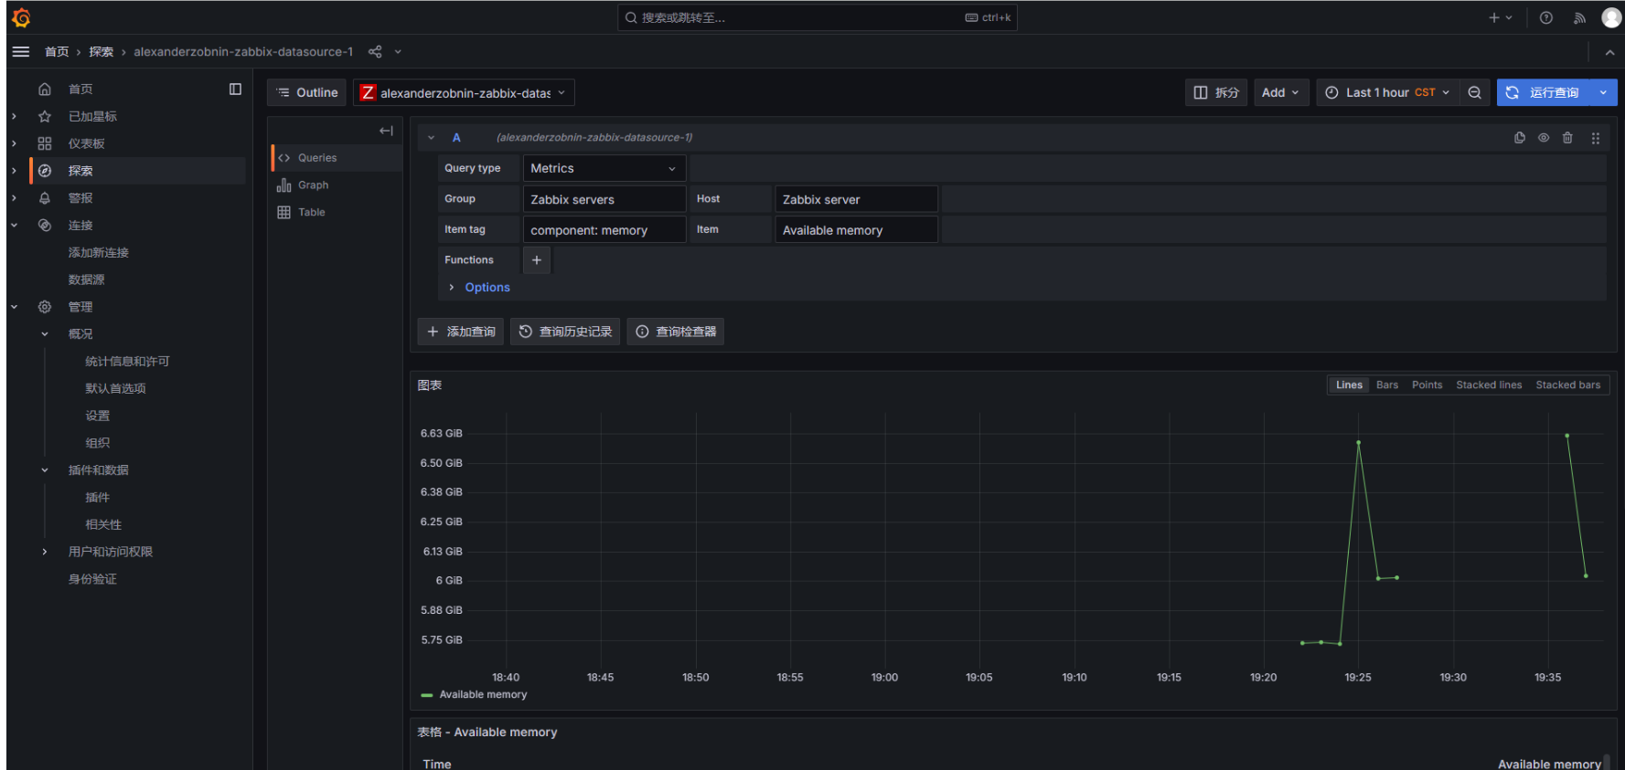Viewport: 1625px width, 770px height.
Task: Open the help question mark icon
Action: [x=1545, y=17]
